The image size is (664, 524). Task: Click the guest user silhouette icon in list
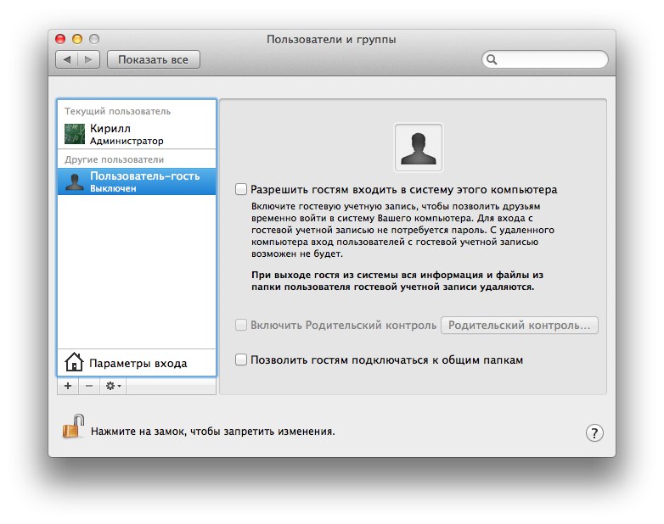[x=75, y=181]
